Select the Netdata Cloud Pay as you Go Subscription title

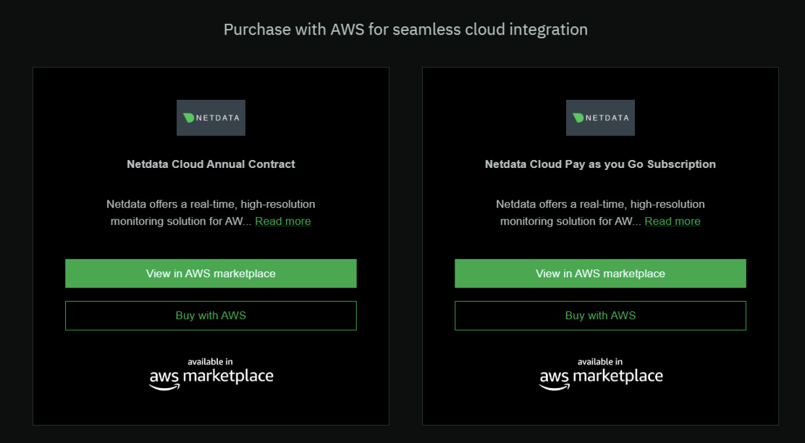coord(600,164)
